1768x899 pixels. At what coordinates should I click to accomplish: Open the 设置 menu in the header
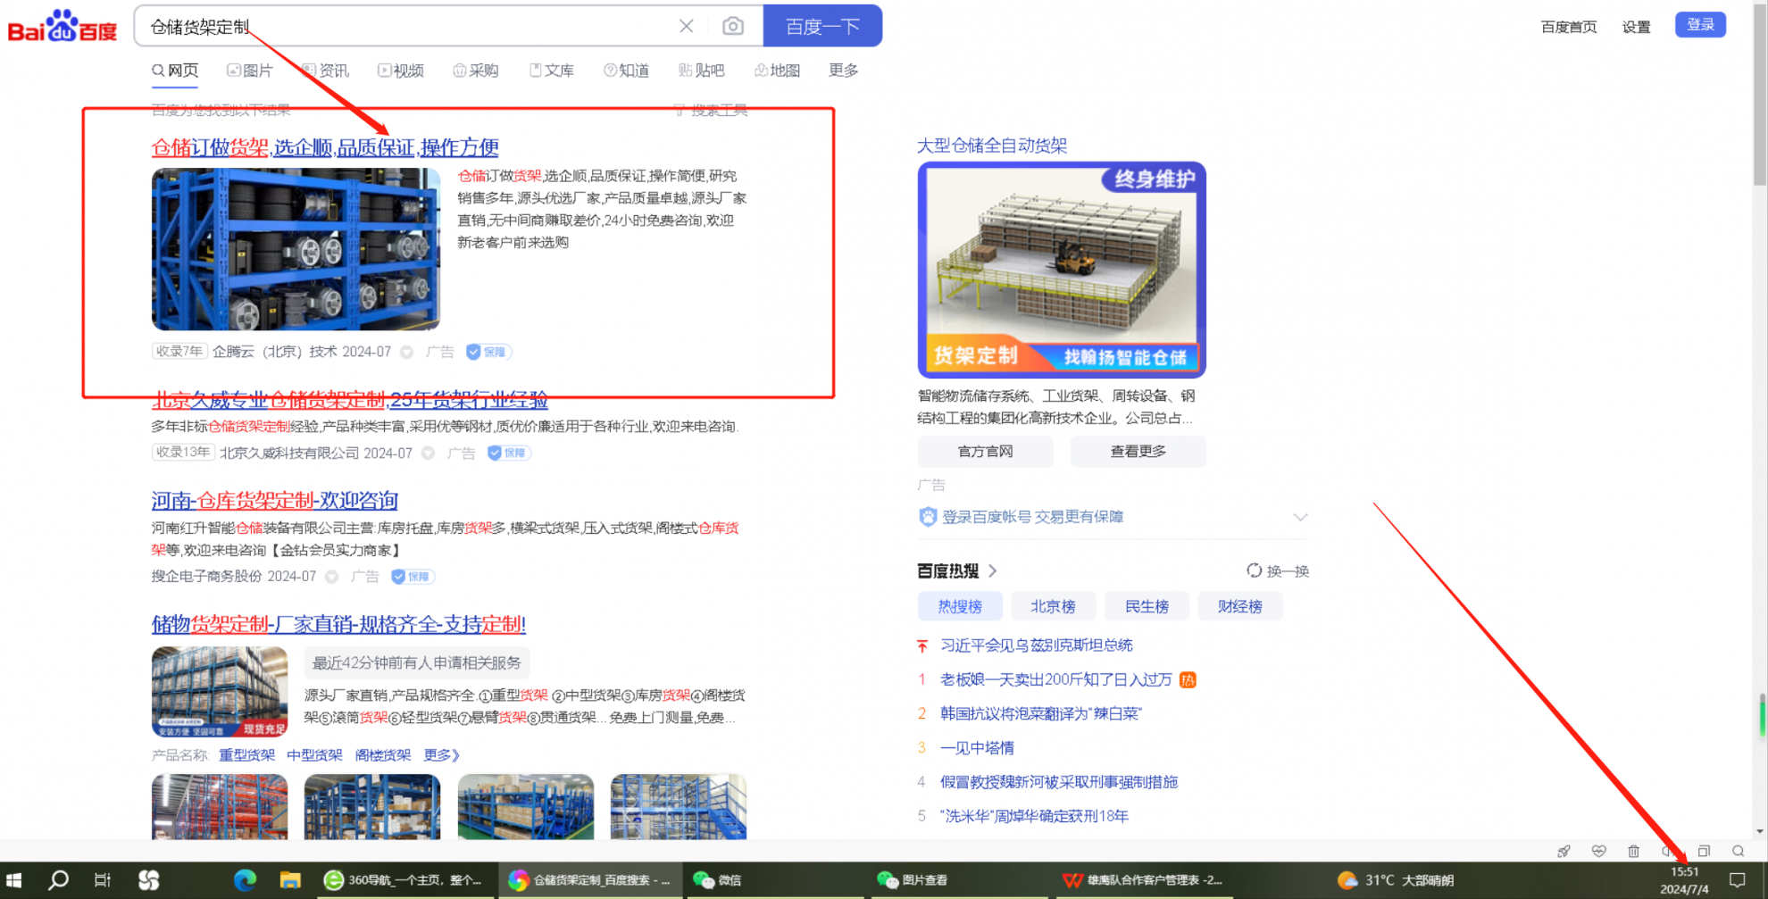click(1636, 27)
